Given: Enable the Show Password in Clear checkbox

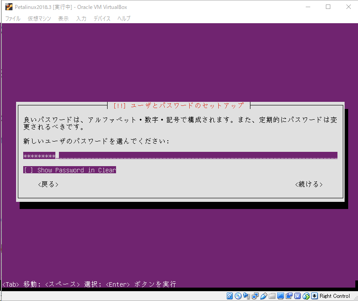Looking at the screenshot, I should tap(26, 170).
